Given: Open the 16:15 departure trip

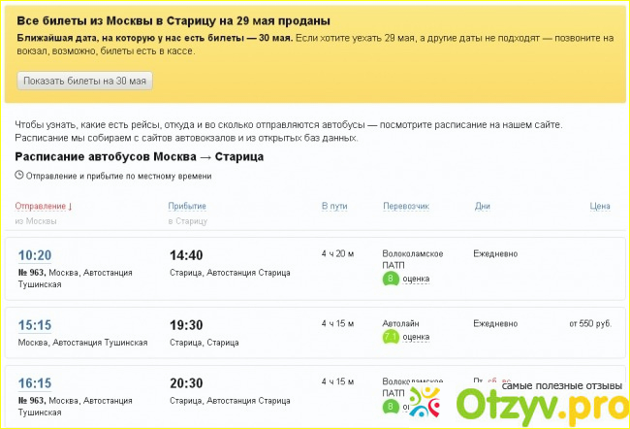Looking at the screenshot, I should (35, 383).
